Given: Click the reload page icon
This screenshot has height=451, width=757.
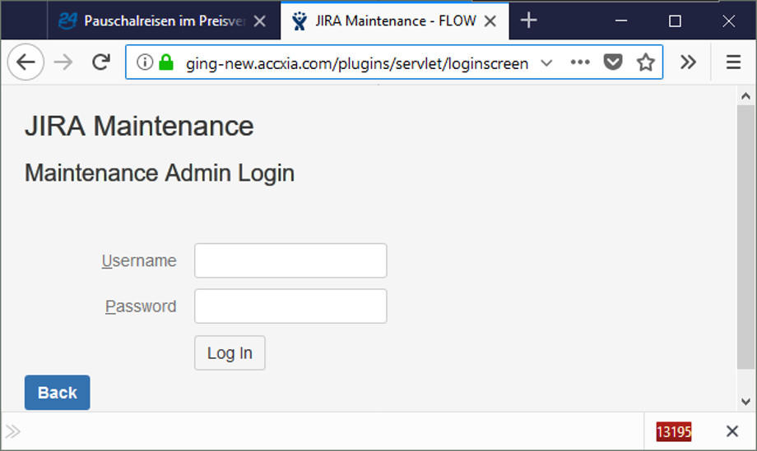Looking at the screenshot, I should pyautogui.click(x=101, y=62).
